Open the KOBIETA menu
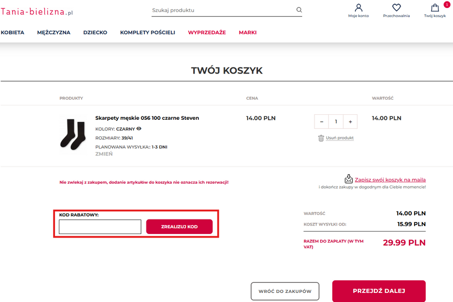Screen dimensions: 453x302 click(x=13, y=33)
